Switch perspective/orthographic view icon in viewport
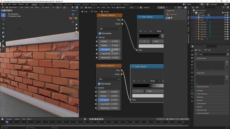The image size is (230, 129). point(76,35)
